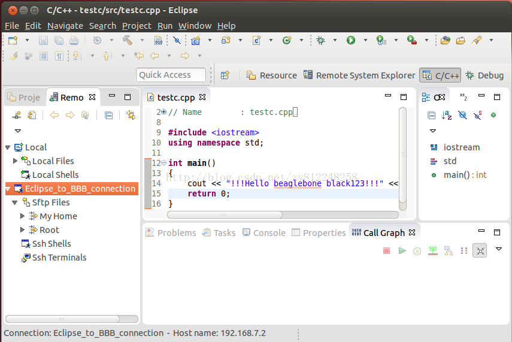
Task: Launch the Debug bug icon in toolbar
Action: point(321,40)
